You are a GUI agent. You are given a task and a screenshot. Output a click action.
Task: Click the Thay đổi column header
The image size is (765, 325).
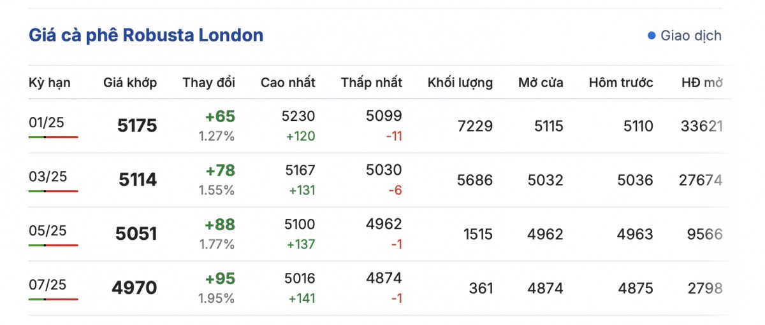[x=208, y=83]
